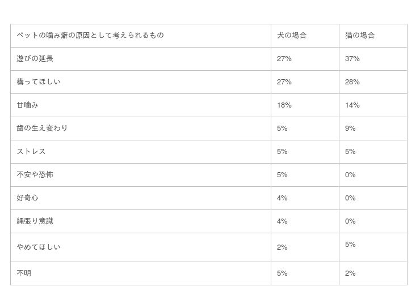Click the 甘噛み row label
This screenshot has height=308, width=420.
(x=28, y=105)
